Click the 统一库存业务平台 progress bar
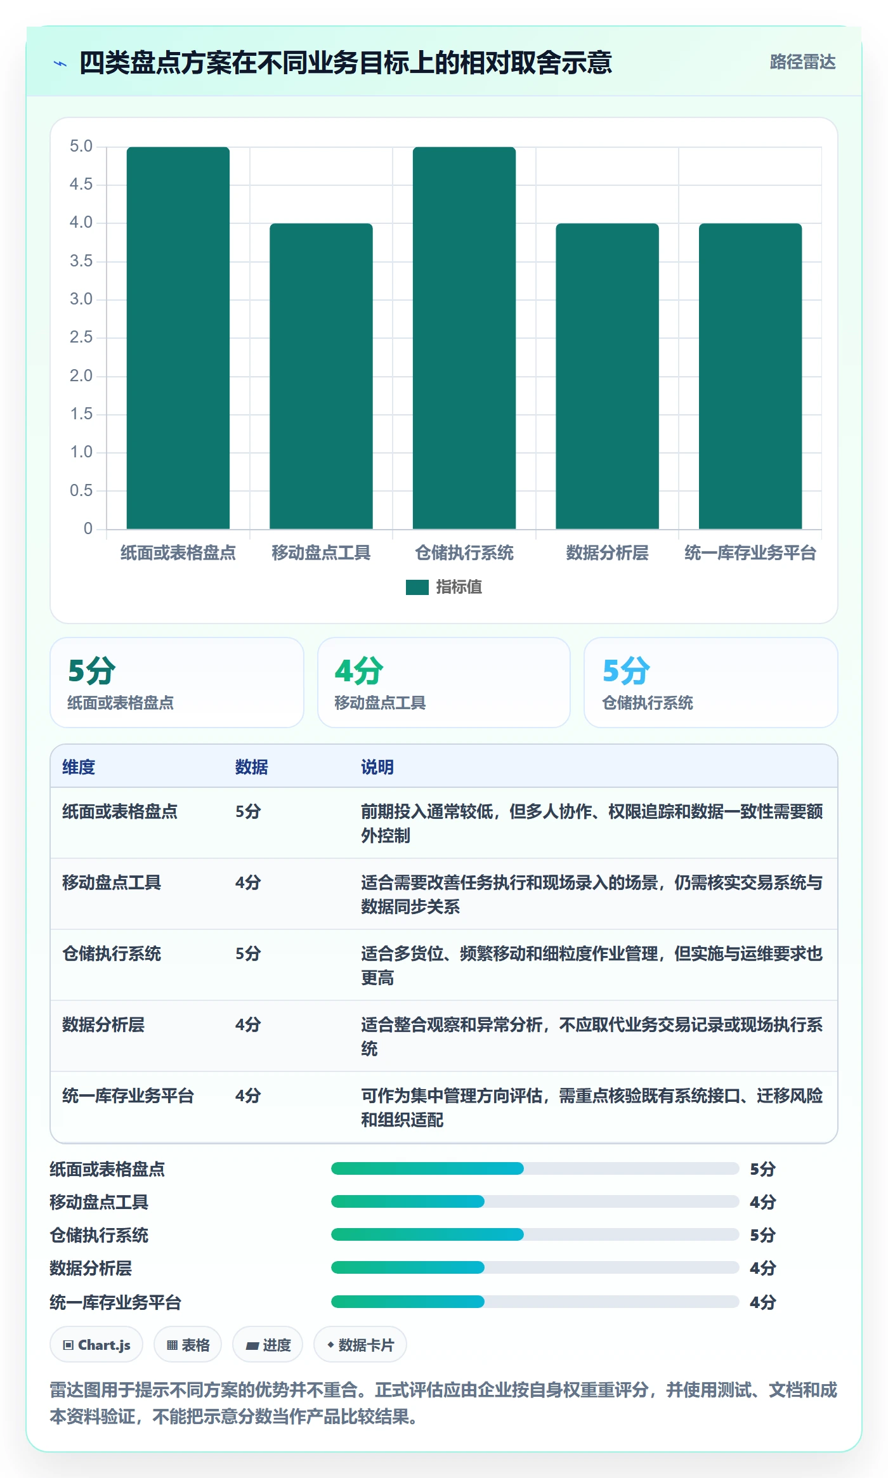 535,1302
